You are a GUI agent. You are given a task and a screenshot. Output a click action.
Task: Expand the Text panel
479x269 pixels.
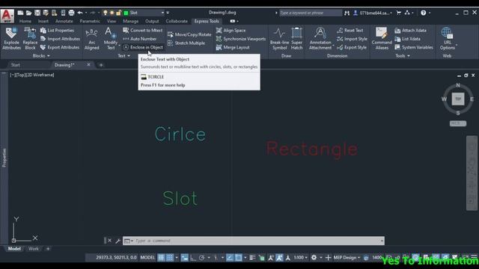pos(123,56)
